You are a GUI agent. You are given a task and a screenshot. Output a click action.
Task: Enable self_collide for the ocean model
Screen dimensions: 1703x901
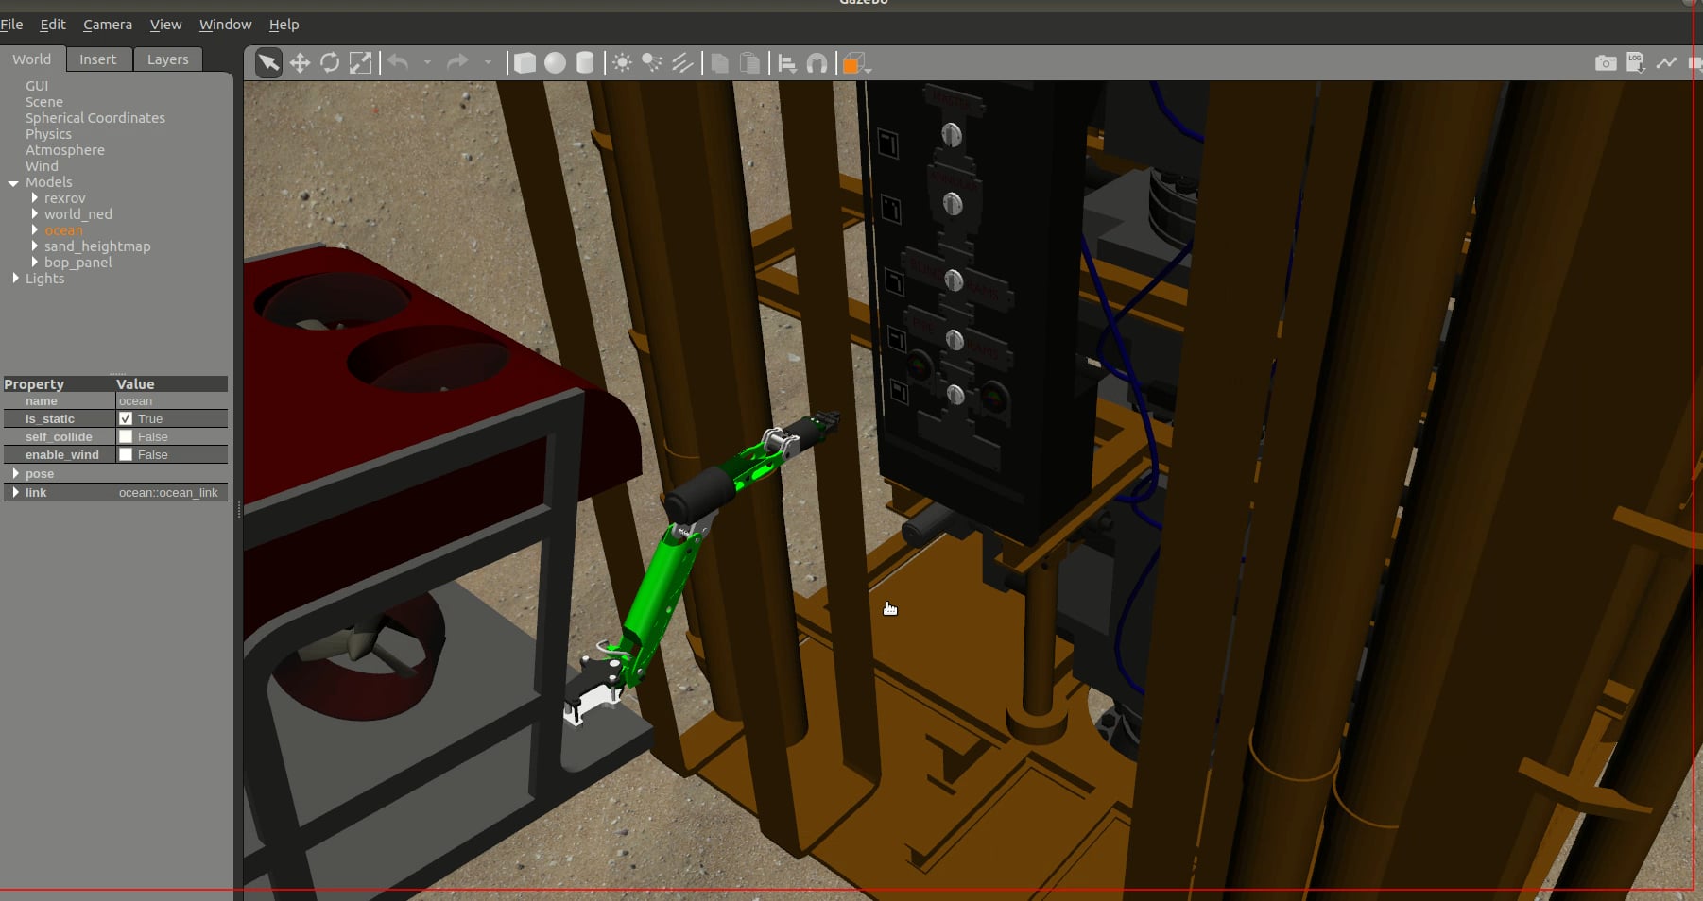point(127,436)
